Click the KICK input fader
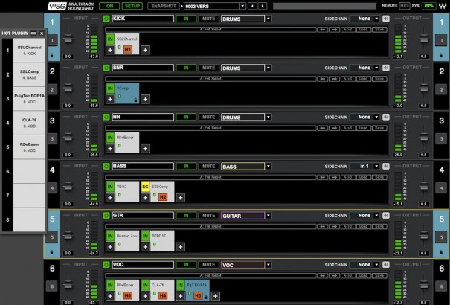 68,39
